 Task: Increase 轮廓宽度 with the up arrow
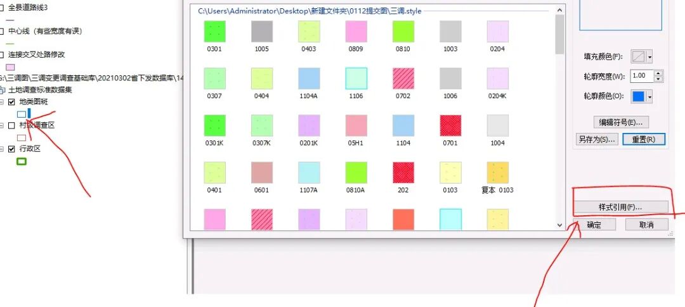click(x=658, y=73)
